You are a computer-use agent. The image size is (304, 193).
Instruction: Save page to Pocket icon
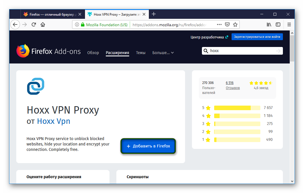(227, 24)
